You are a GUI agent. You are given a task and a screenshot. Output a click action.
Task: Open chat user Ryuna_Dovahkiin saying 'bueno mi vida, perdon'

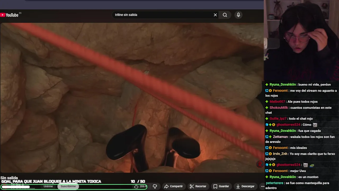(283, 85)
